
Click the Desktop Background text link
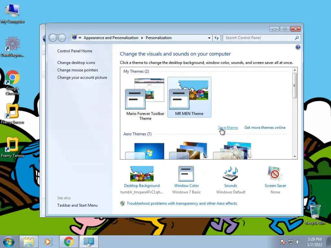pos(142,186)
